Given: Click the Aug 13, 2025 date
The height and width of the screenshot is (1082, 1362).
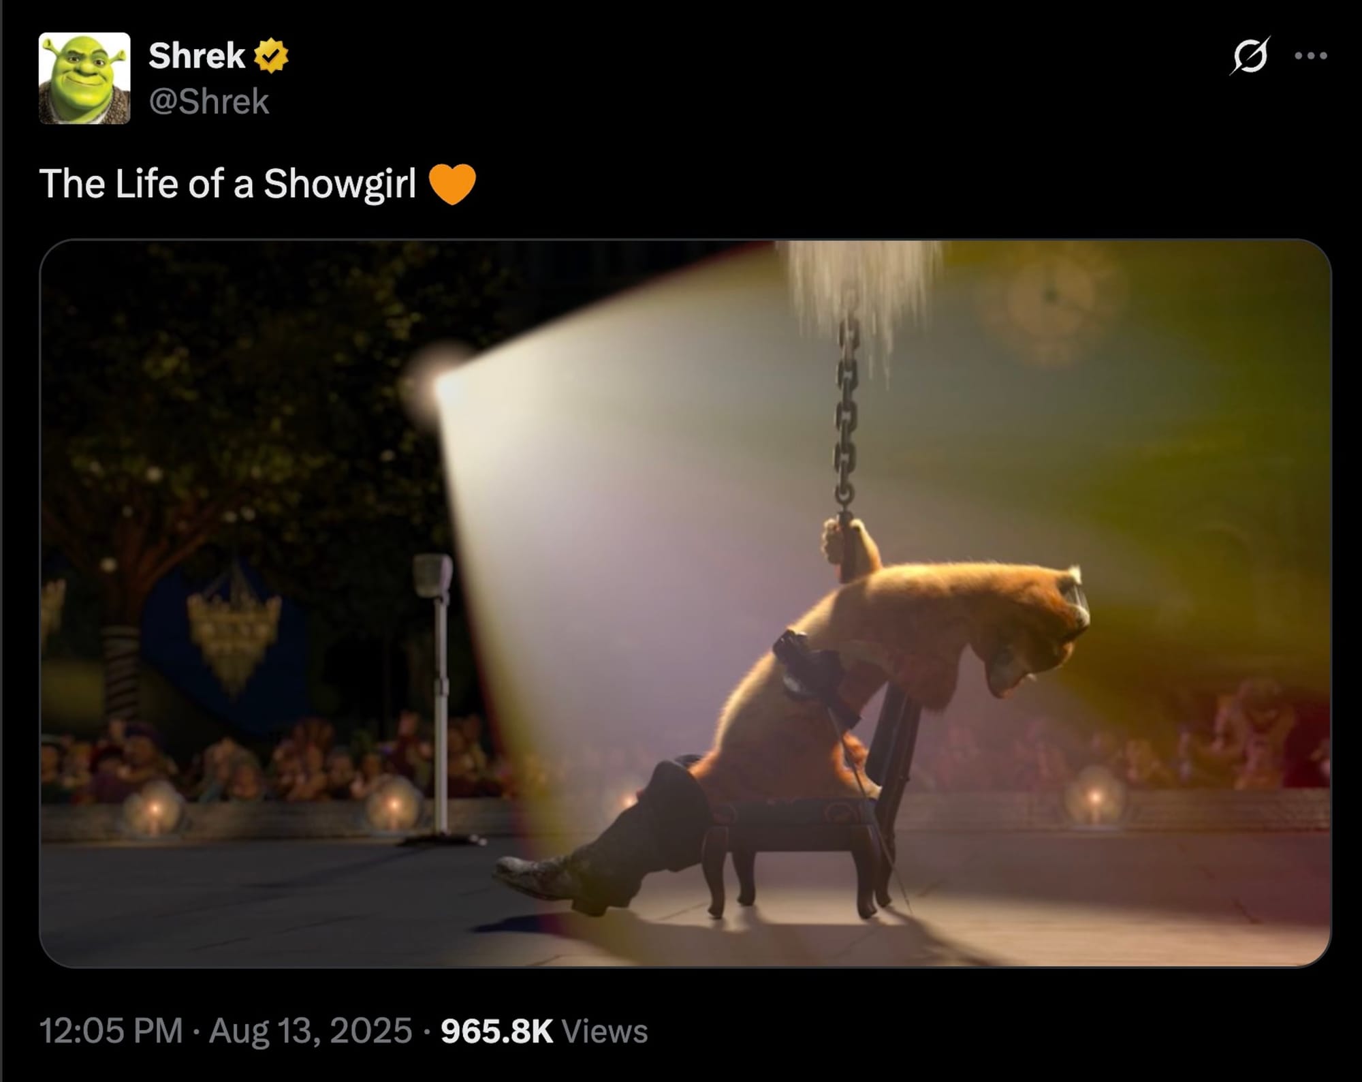Looking at the screenshot, I should pyautogui.click(x=311, y=1030).
